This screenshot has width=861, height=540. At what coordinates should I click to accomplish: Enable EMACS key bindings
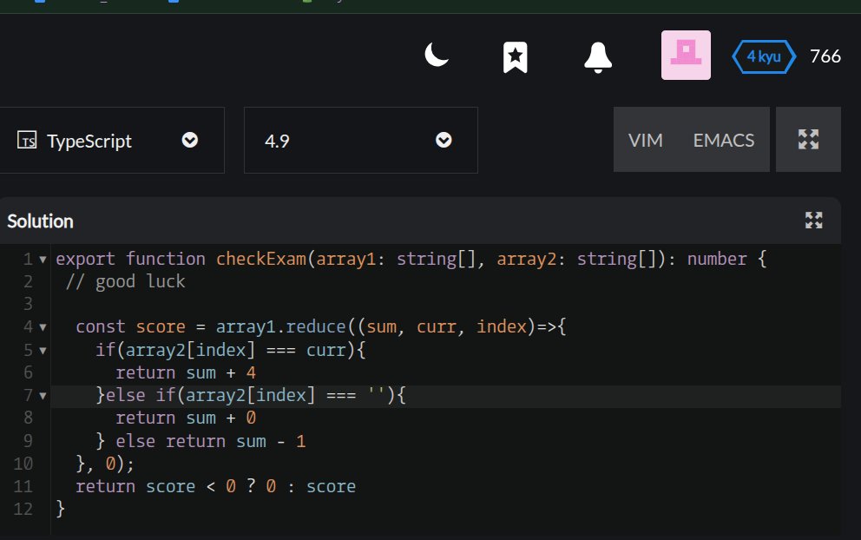click(x=724, y=140)
